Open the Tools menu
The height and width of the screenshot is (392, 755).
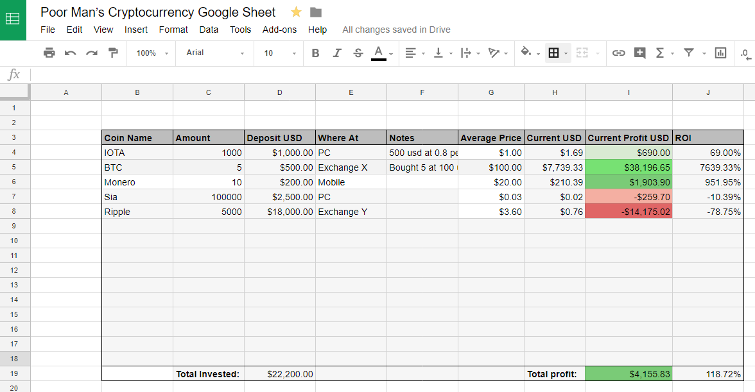point(240,30)
